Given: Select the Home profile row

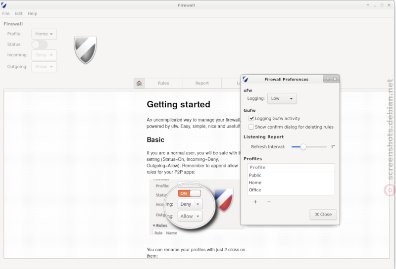Looking at the screenshot, I should (x=291, y=182).
